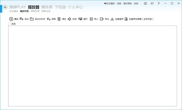Click the 添加 add-to-playlist icon

[x=22, y=19]
